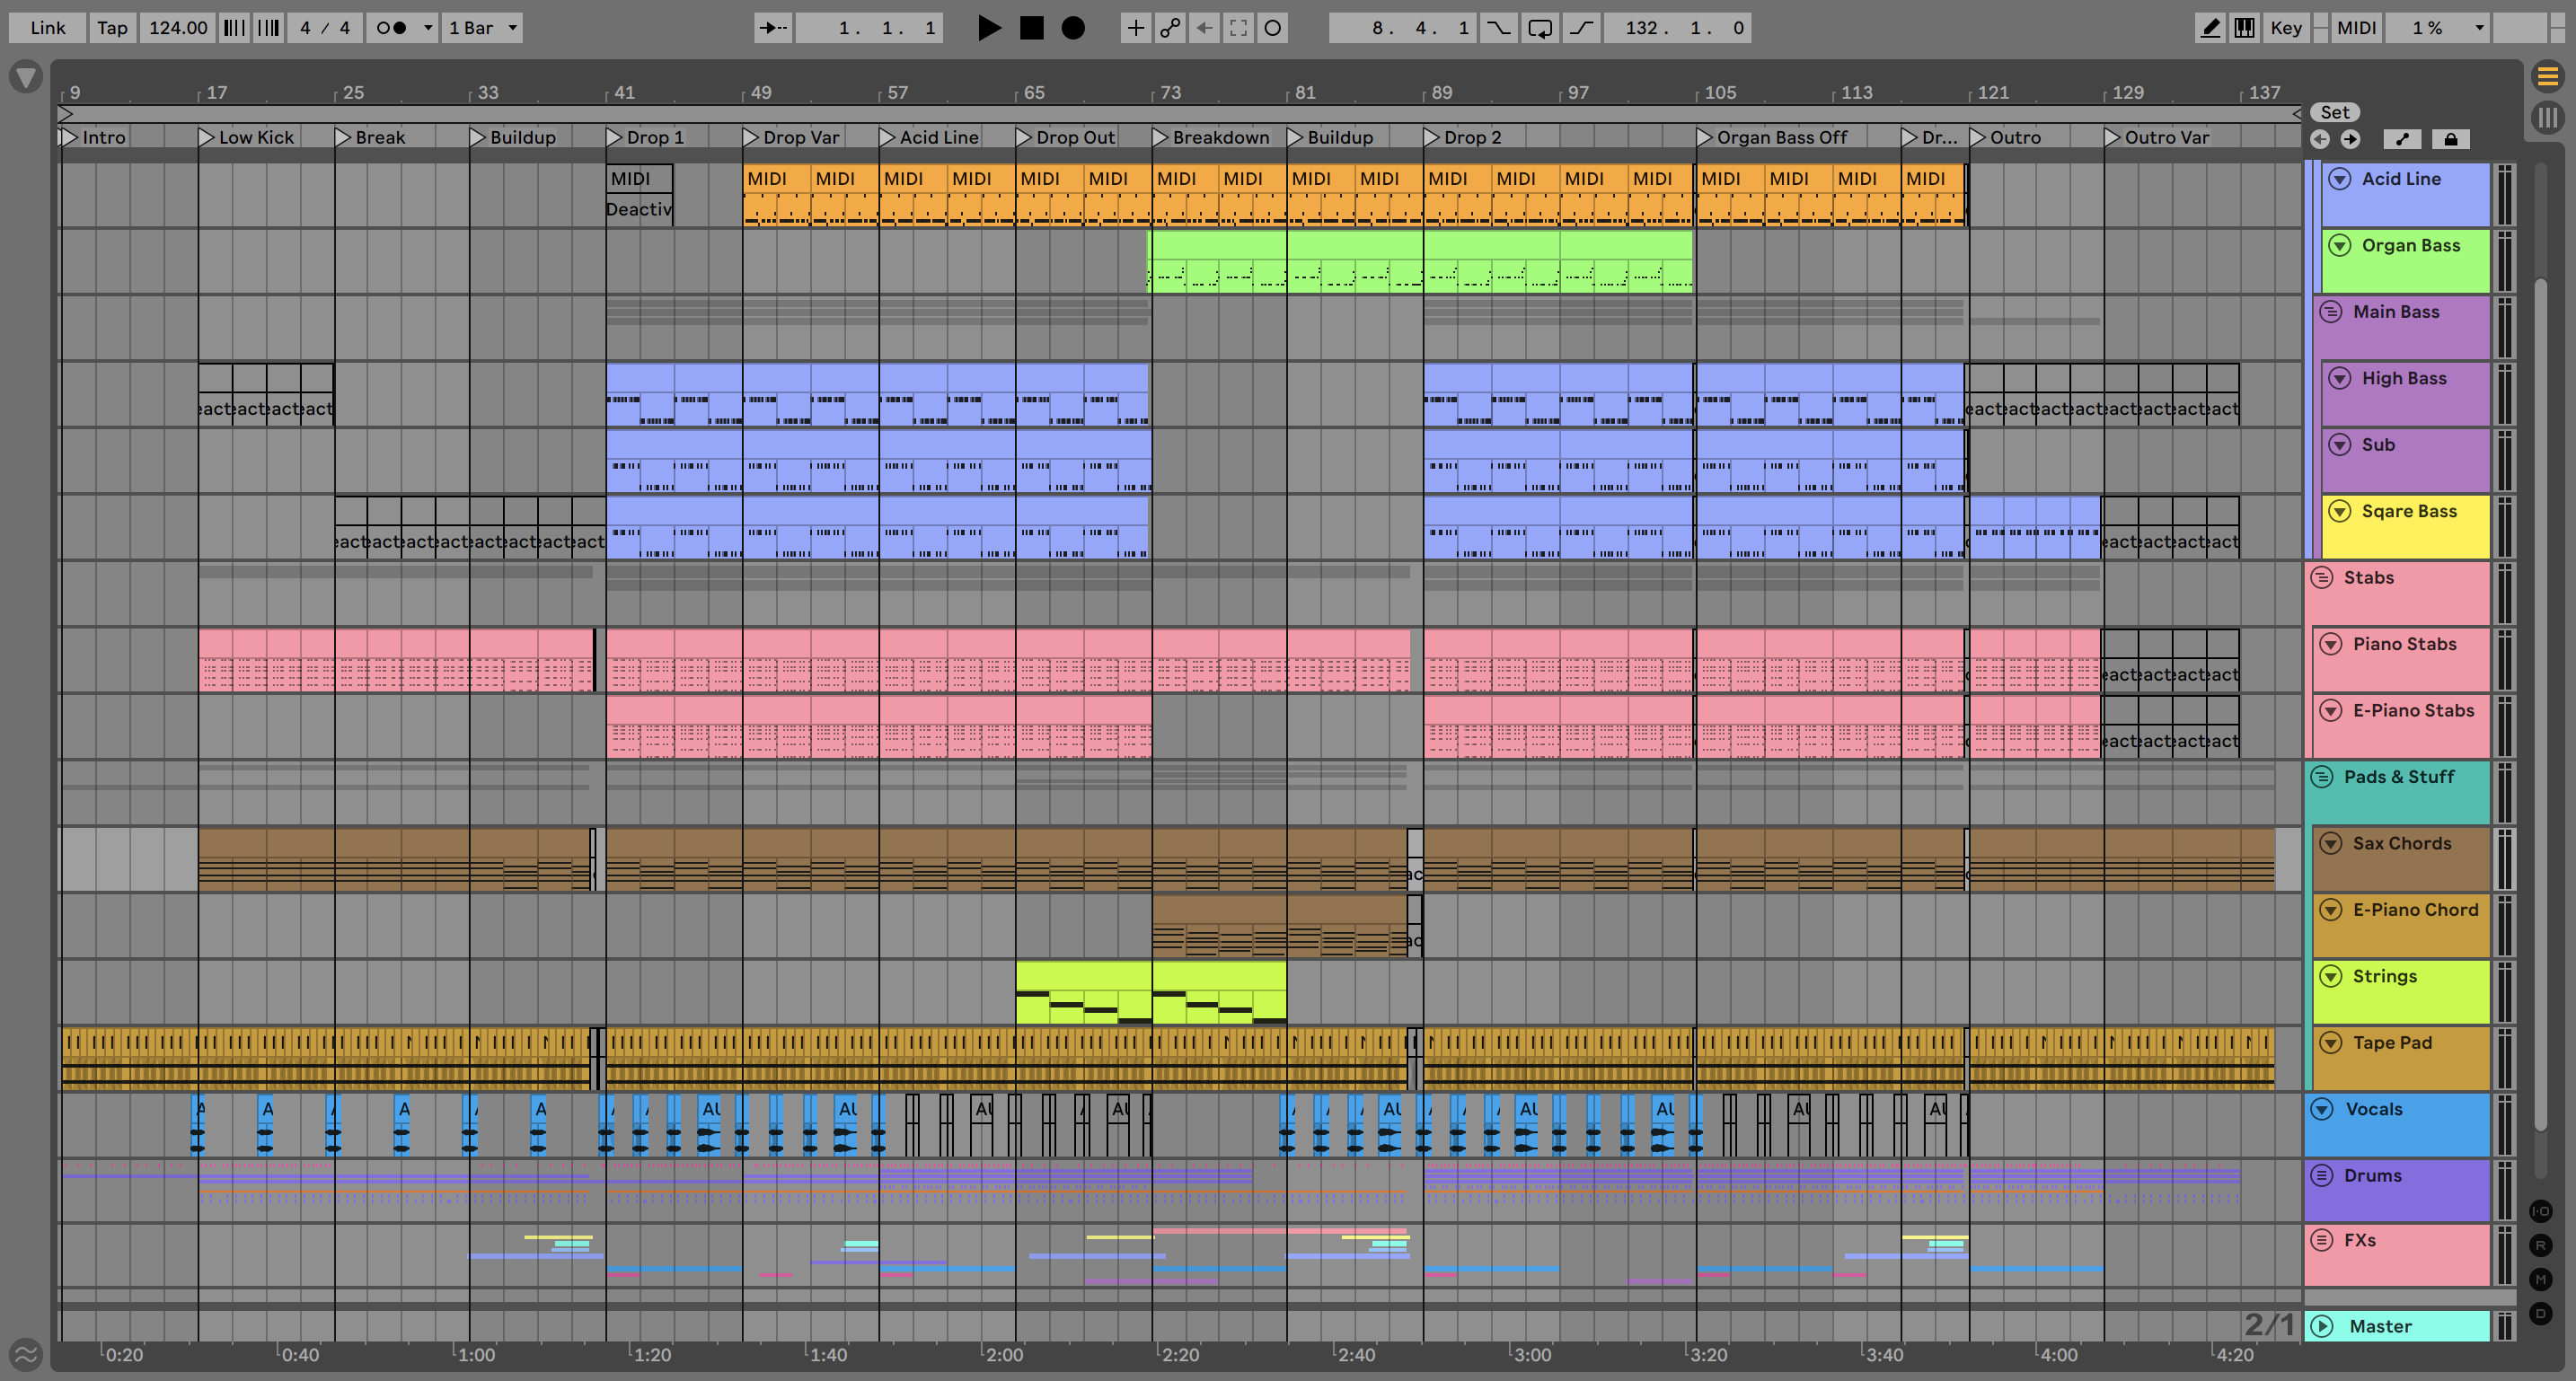This screenshot has height=1381, width=2576.
Task: Click the Stop button in transport
Action: [1031, 28]
